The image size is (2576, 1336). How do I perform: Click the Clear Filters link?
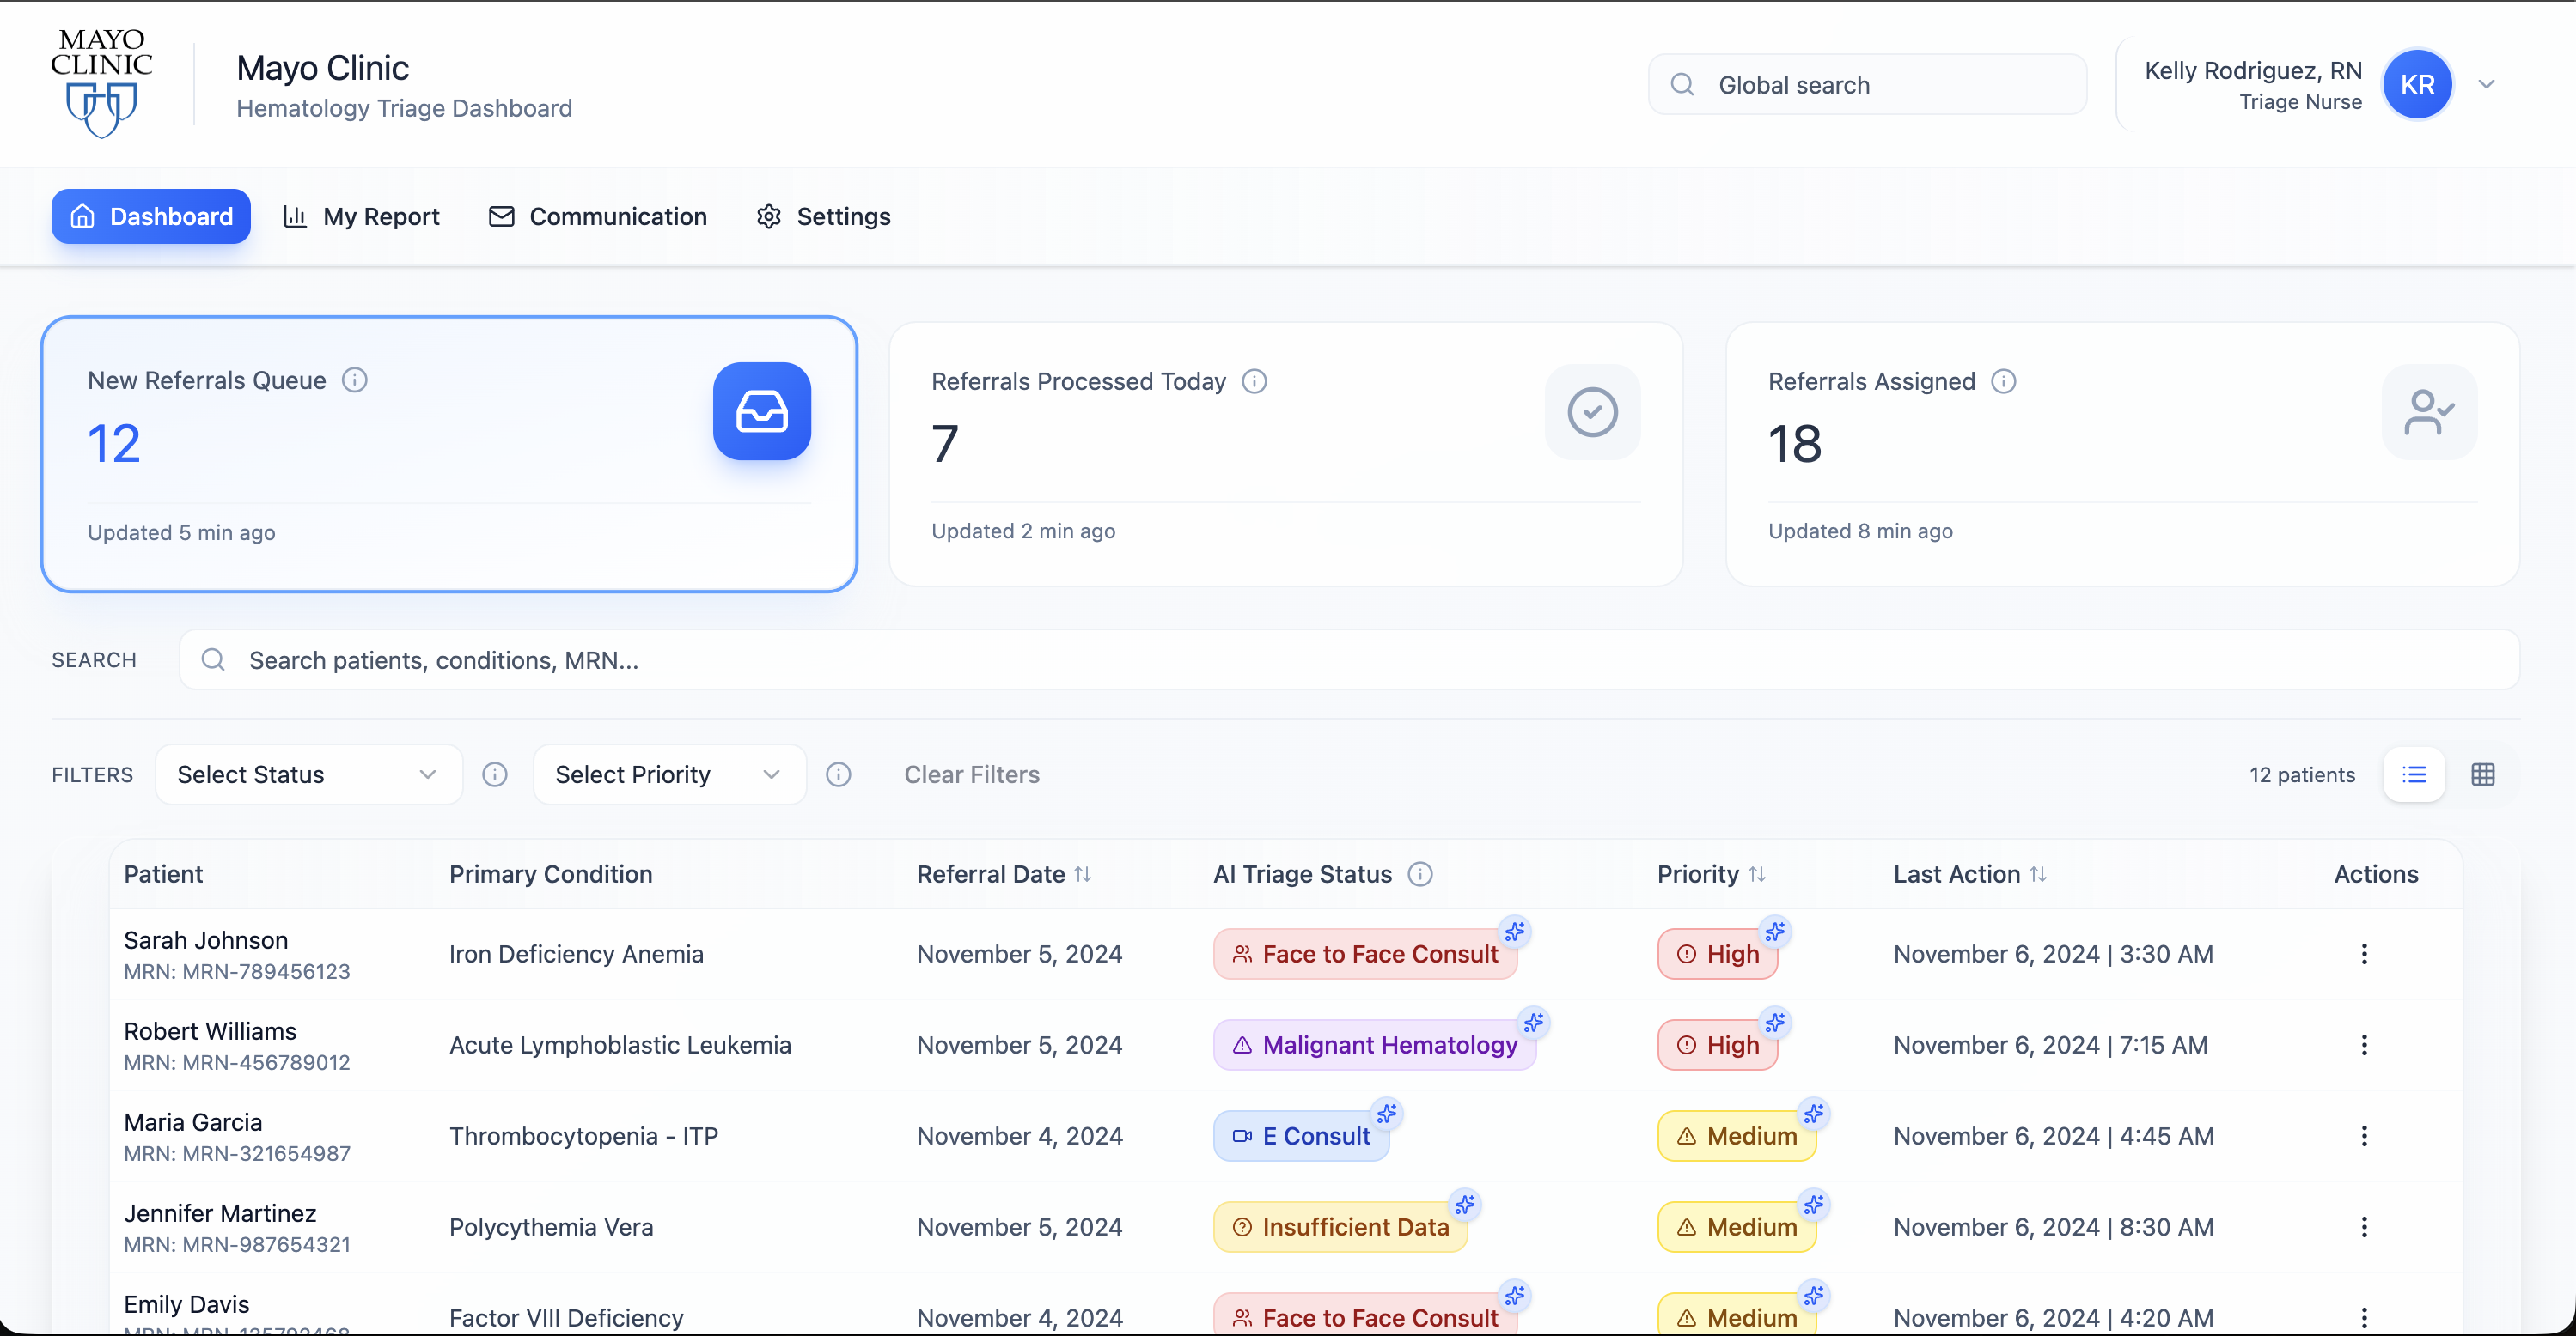coord(971,774)
